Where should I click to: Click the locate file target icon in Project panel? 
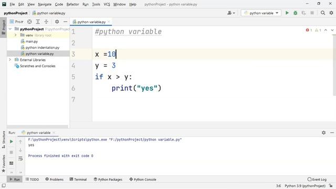(x=29, y=22)
